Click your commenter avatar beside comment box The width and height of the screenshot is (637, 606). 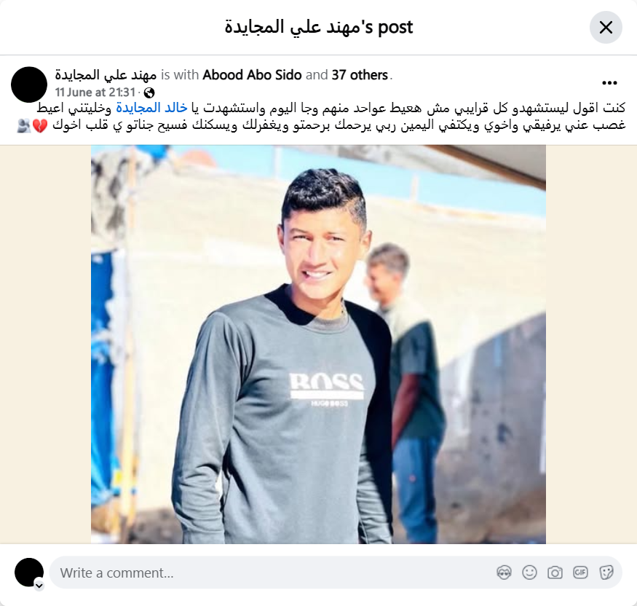tap(29, 572)
